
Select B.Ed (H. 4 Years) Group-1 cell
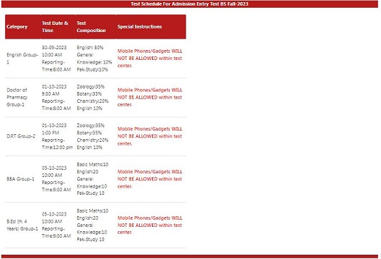pyautogui.click(x=22, y=225)
